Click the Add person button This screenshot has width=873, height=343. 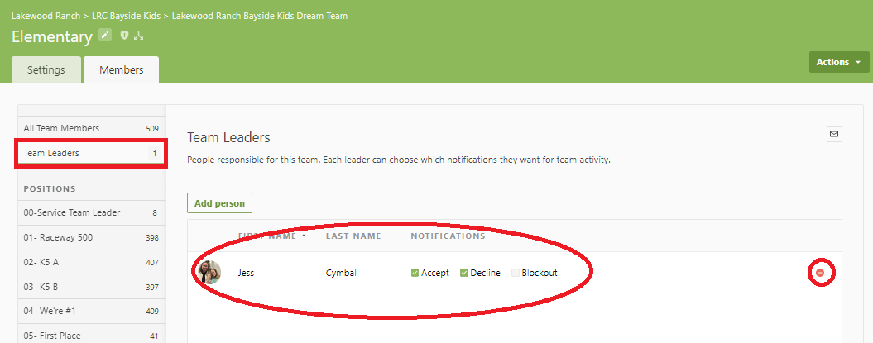pos(219,203)
